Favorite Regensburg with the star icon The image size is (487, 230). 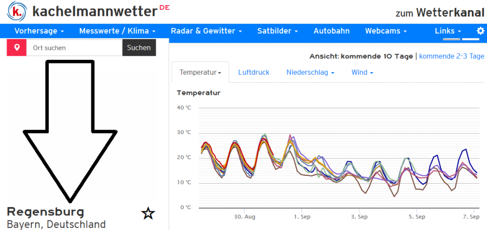click(x=148, y=214)
